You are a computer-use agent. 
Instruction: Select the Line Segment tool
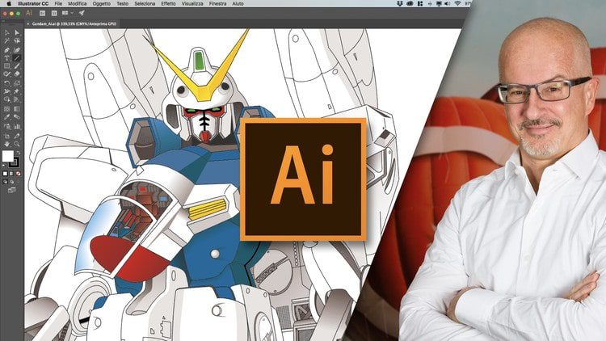(x=18, y=58)
